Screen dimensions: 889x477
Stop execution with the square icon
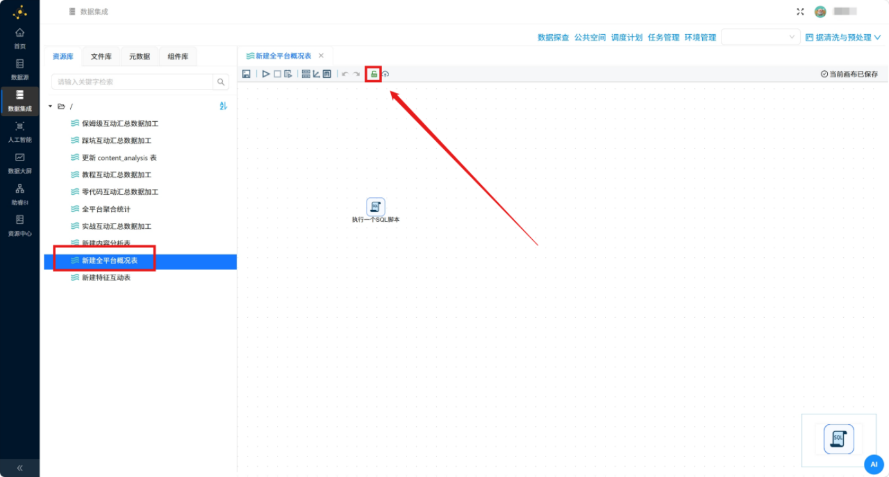point(277,74)
